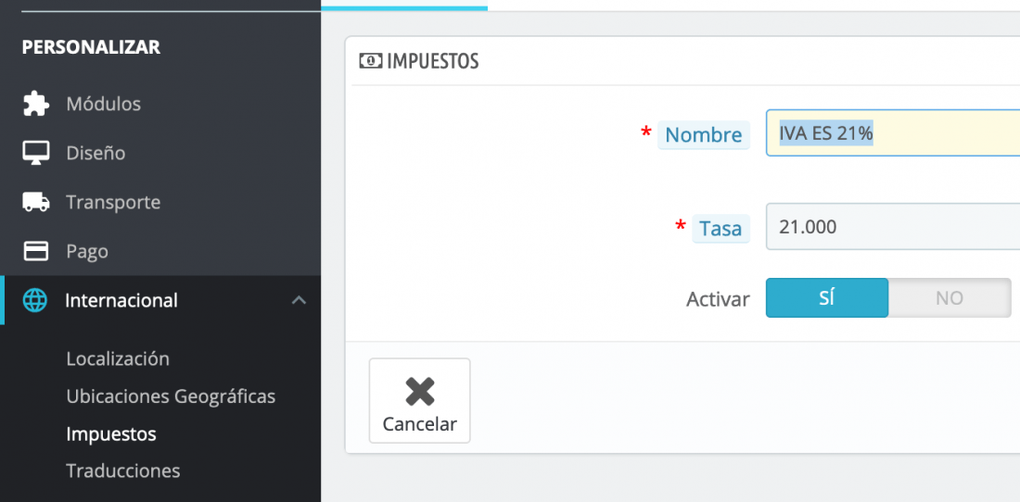Click the Transporte truck icon
1020x502 pixels.
[36, 202]
